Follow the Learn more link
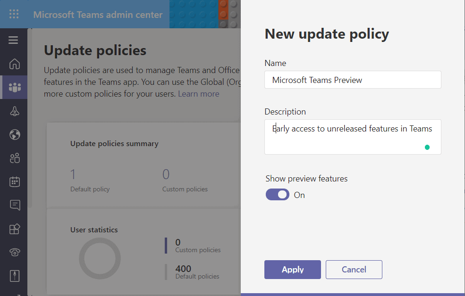 click(x=198, y=94)
